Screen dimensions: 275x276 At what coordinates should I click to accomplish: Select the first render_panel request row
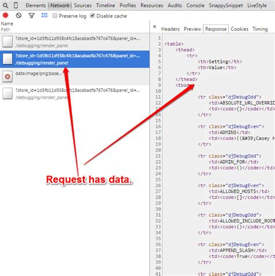pos(75,42)
